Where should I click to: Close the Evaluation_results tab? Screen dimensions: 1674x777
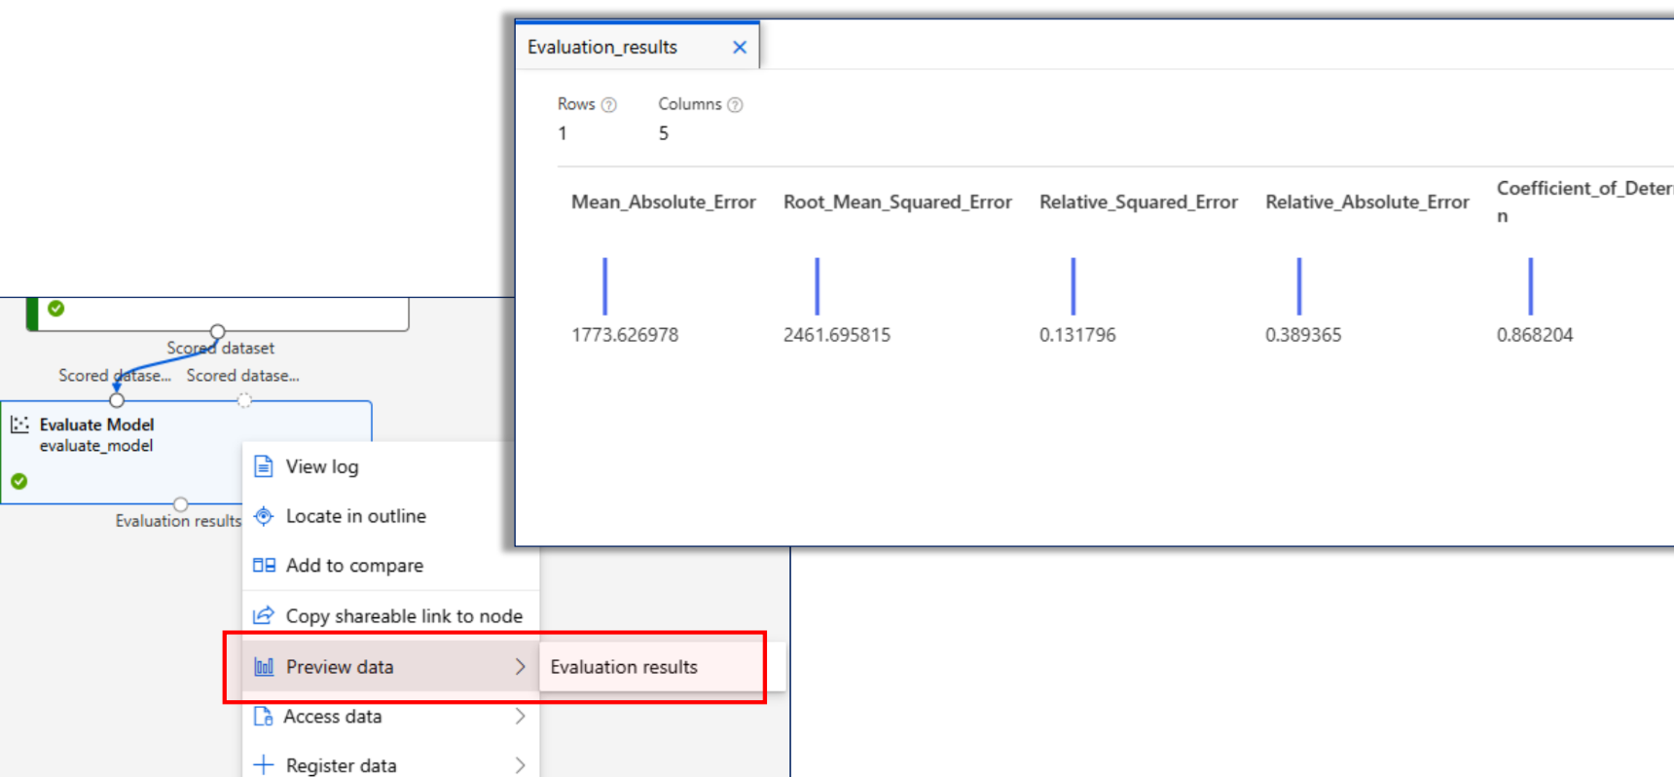pyautogui.click(x=740, y=47)
